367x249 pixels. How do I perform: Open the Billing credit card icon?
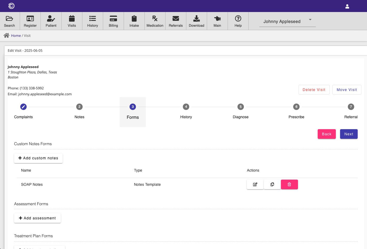tap(113, 19)
